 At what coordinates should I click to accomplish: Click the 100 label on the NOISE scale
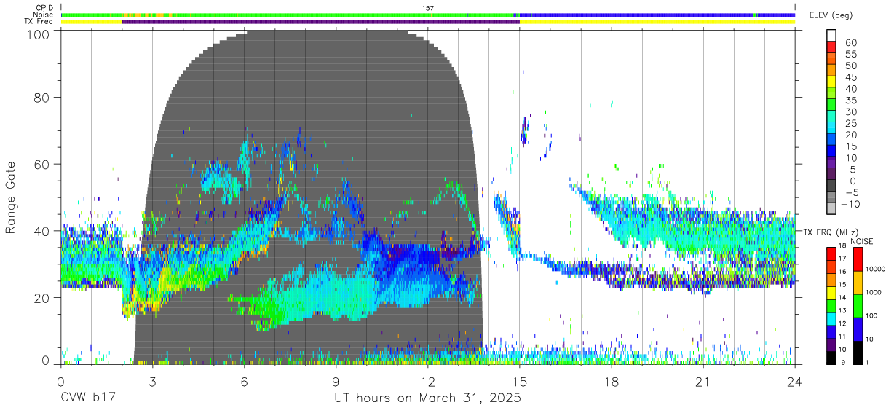(x=872, y=315)
